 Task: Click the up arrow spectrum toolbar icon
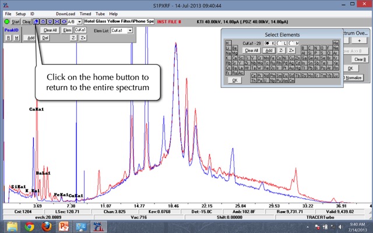click(43, 22)
